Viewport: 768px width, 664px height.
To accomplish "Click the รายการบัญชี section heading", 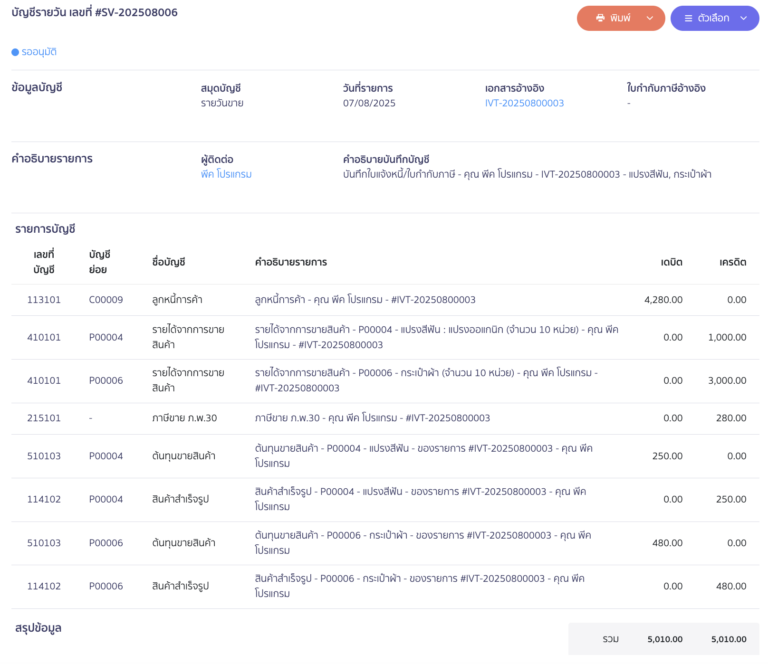I will (x=45, y=229).
